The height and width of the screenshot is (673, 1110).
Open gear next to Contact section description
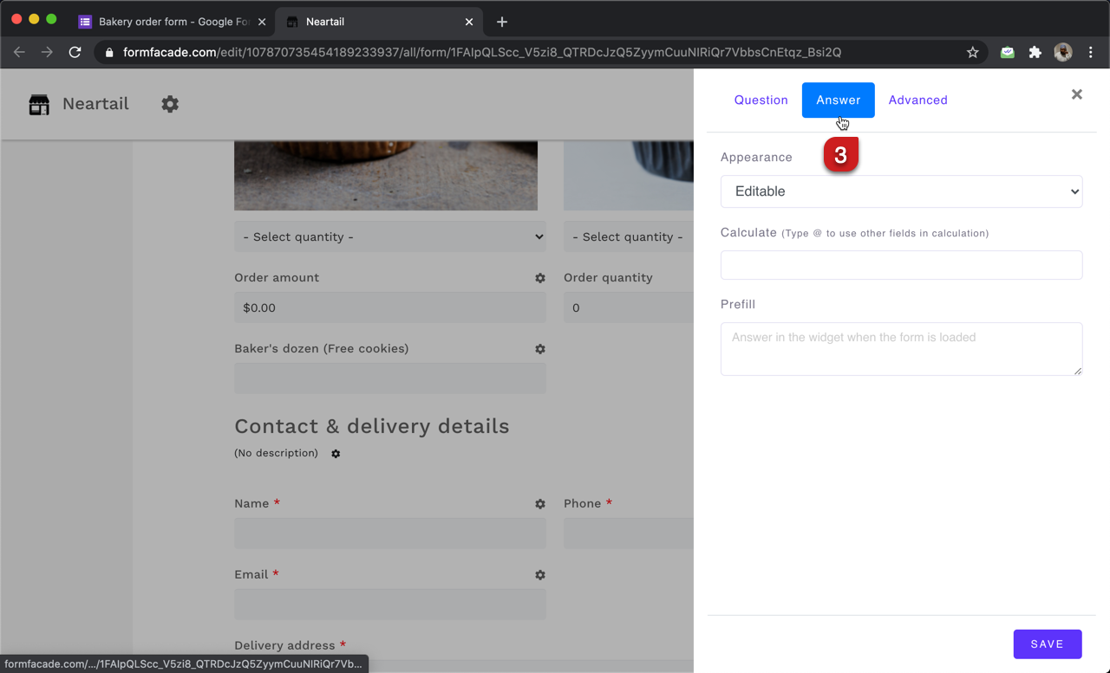coord(336,453)
